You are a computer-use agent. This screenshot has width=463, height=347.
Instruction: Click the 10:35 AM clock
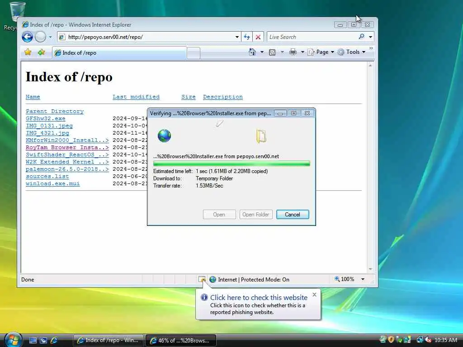(x=446, y=340)
